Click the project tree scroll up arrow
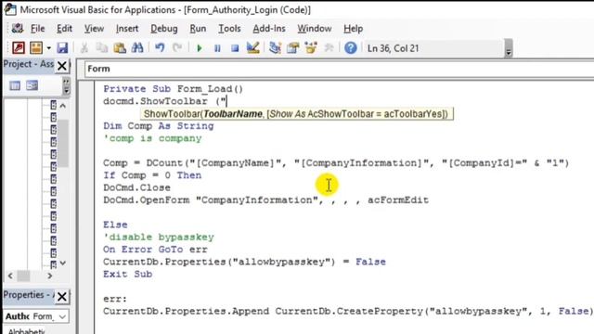 point(63,106)
